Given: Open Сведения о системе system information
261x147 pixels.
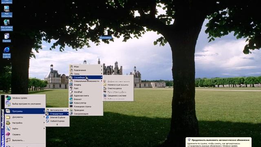Looking at the screenshot, I should 118,96.
